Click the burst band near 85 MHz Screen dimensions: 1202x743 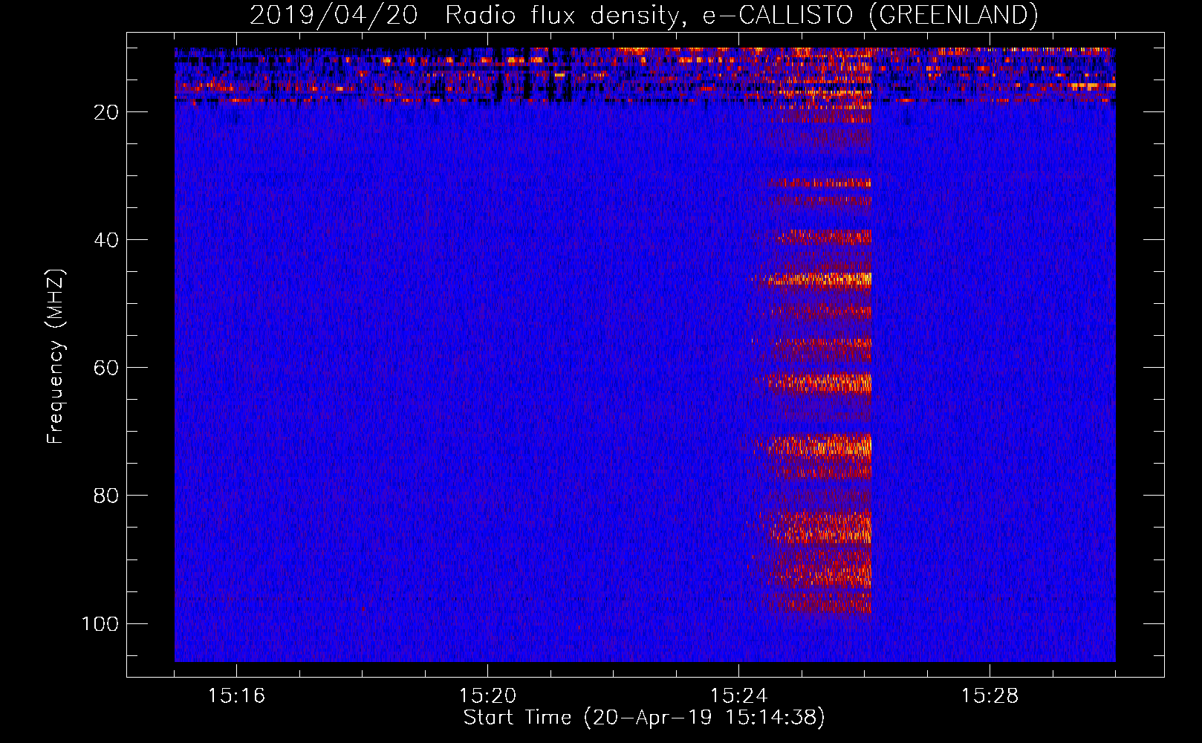pos(811,528)
